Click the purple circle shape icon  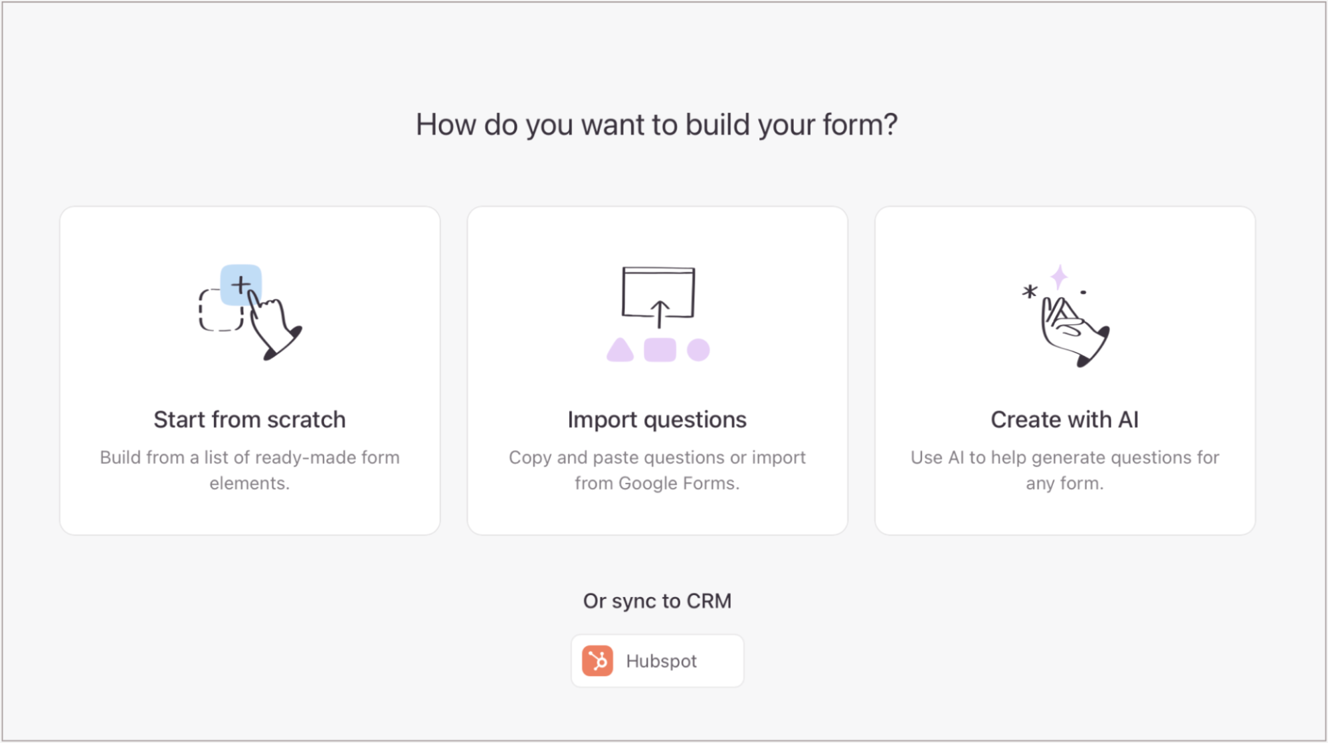point(698,350)
